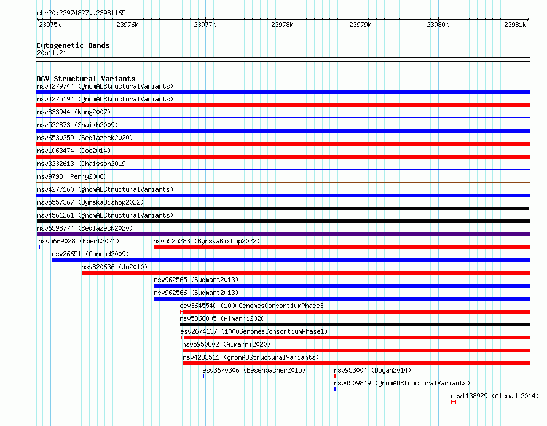The height and width of the screenshot is (426, 547).
Task: Click nsv5868805 (Almarri2020) label
Action: coord(224,318)
